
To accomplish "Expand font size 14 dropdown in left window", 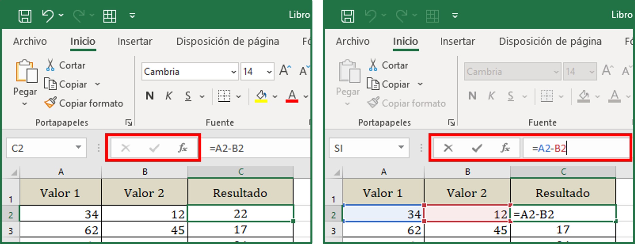I will pos(269,71).
